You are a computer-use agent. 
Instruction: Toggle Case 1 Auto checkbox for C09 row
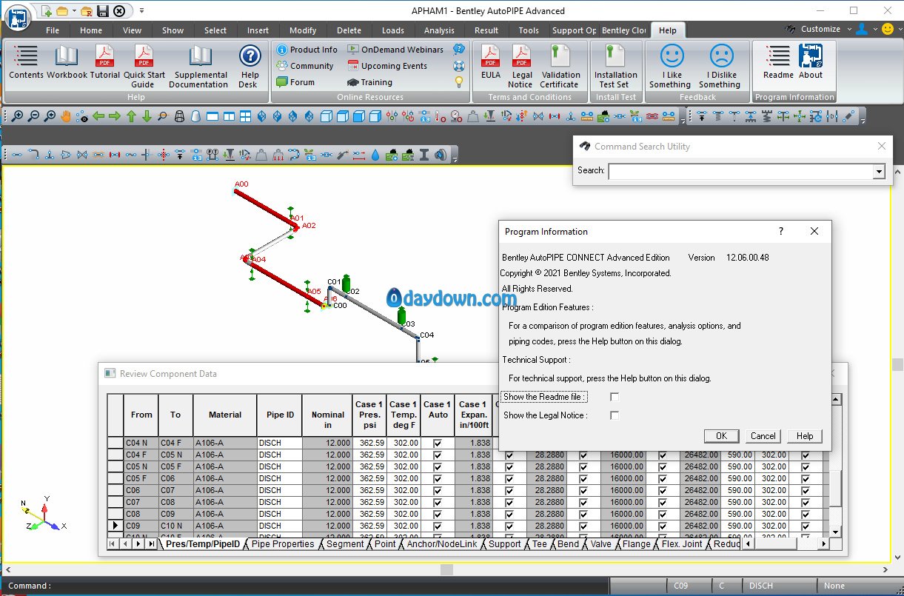tap(438, 526)
